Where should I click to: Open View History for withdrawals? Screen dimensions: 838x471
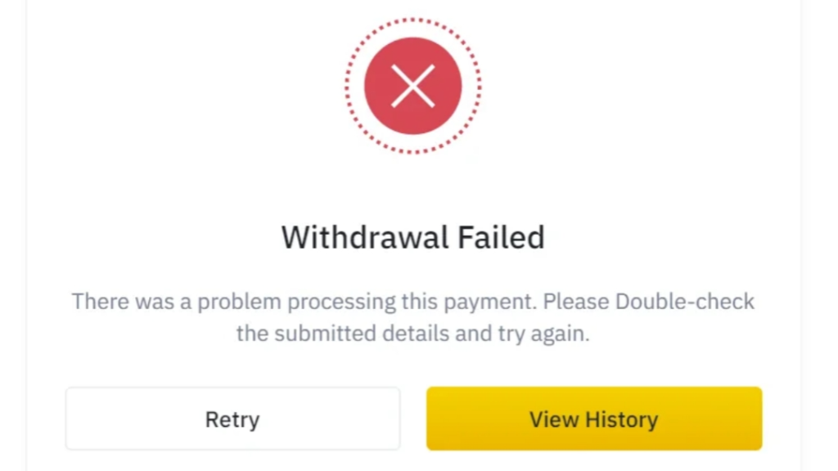(x=594, y=419)
